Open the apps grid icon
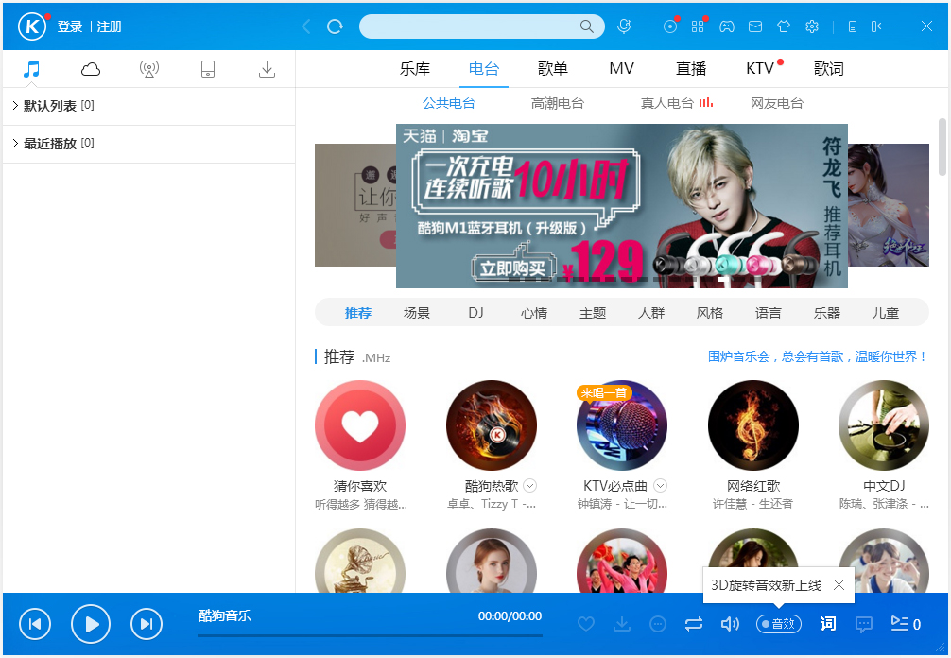This screenshot has width=951, height=658. [698, 26]
